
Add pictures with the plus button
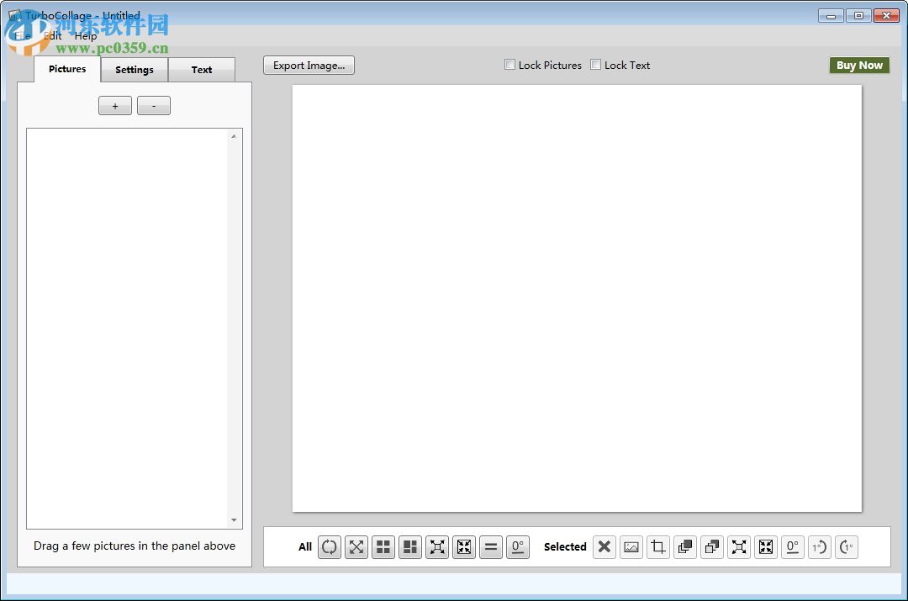[115, 106]
